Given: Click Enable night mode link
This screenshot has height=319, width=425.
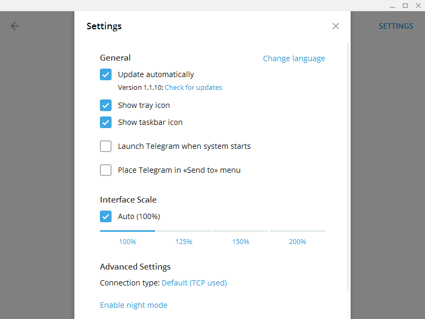Looking at the screenshot, I should (x=133, y=305).
